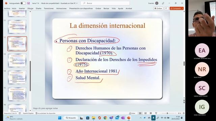This screenshot has width=216, height=121.
Task: Click the Accesibilidad status indicator
Action: 46,113
